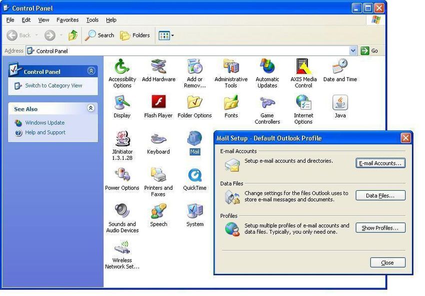Open the View menu

(43, 20)
